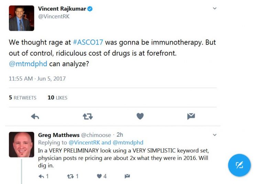Open the verified badge next to Vincent Rajkumar
Image resolution: width=264 pixels, height=184 pixels.
pyautogui.click(x=90, y=9)
